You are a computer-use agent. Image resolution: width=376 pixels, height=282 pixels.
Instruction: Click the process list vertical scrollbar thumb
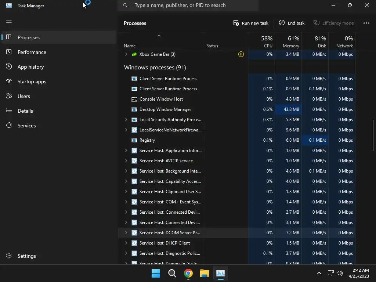(x=373, y=135)
